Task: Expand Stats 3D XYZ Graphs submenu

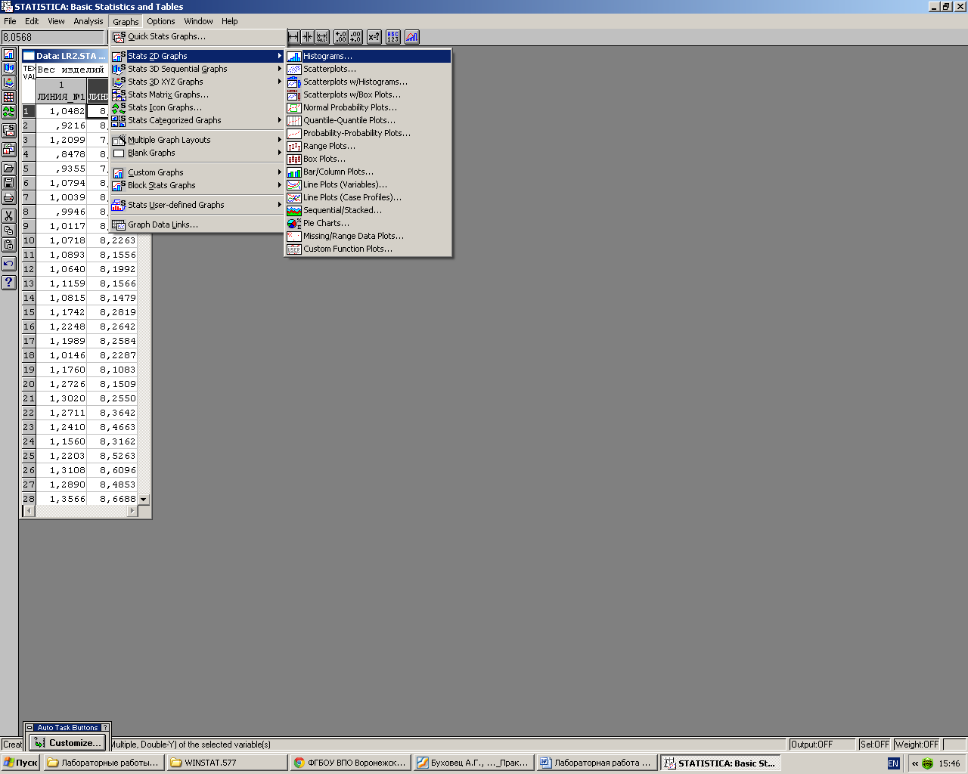Action: [197, 82]
